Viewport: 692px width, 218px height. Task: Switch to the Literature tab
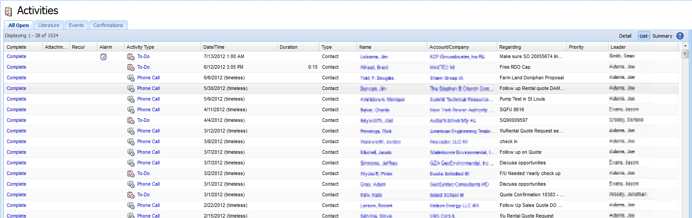[49, 25]
